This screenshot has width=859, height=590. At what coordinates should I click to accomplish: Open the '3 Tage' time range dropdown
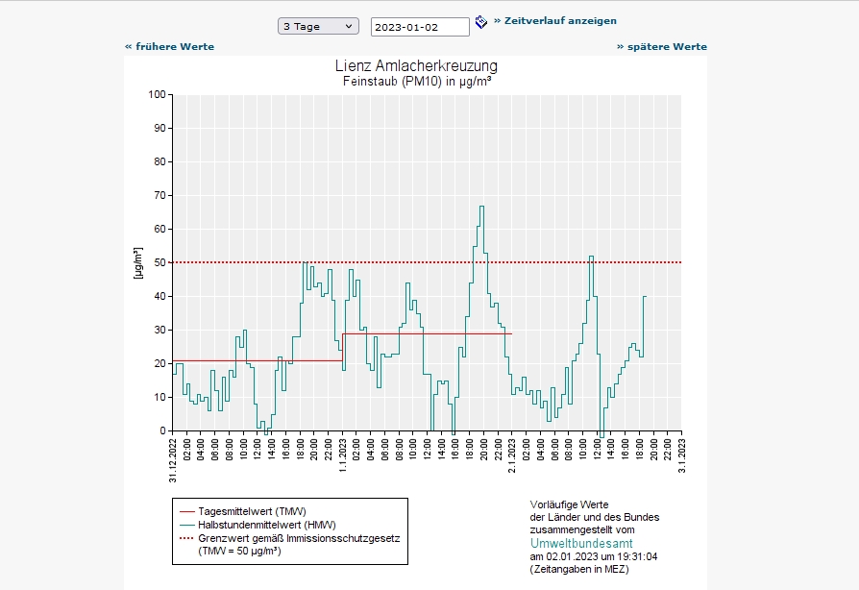pyautogui.click(x=318, y=26)
